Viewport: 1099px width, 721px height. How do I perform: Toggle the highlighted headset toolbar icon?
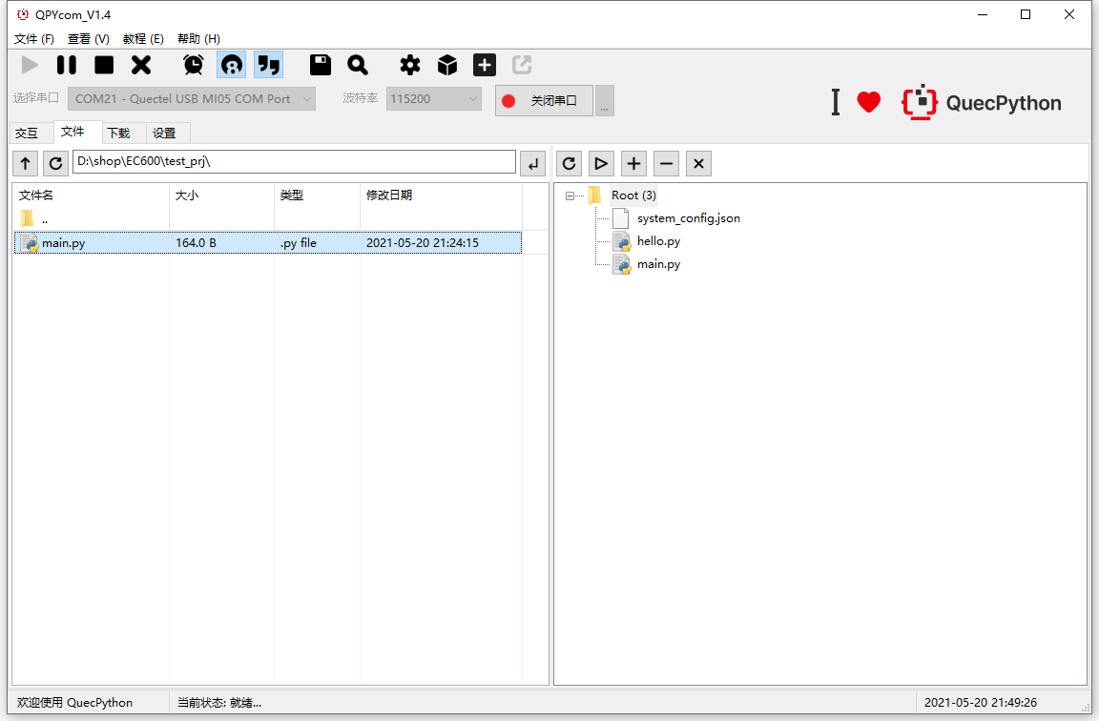point(231,65)
